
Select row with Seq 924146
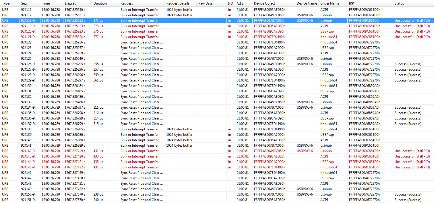217,173
